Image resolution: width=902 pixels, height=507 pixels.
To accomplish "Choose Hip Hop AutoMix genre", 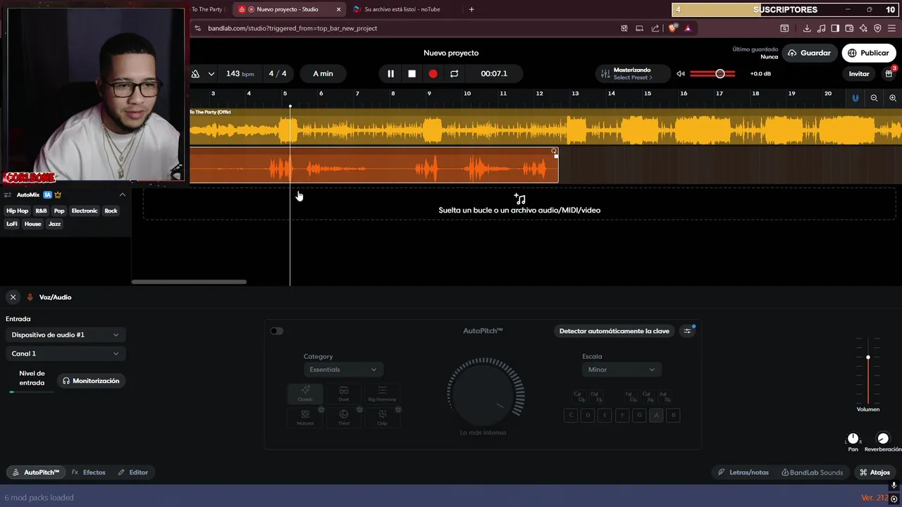I will 18,211.
